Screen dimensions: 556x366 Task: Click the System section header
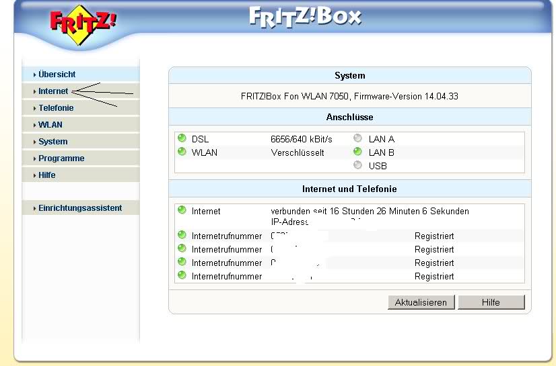350,75
